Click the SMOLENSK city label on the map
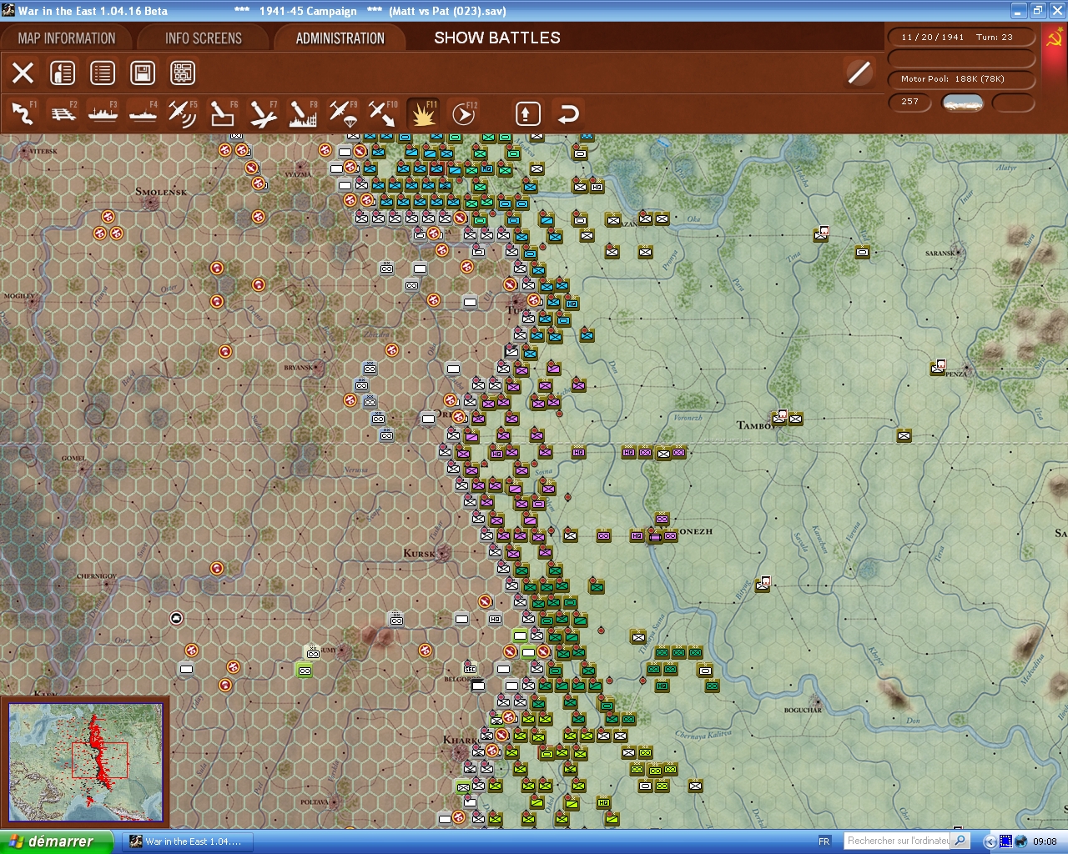Viewport: 1068px width, 854px height. tap(161, 192)
